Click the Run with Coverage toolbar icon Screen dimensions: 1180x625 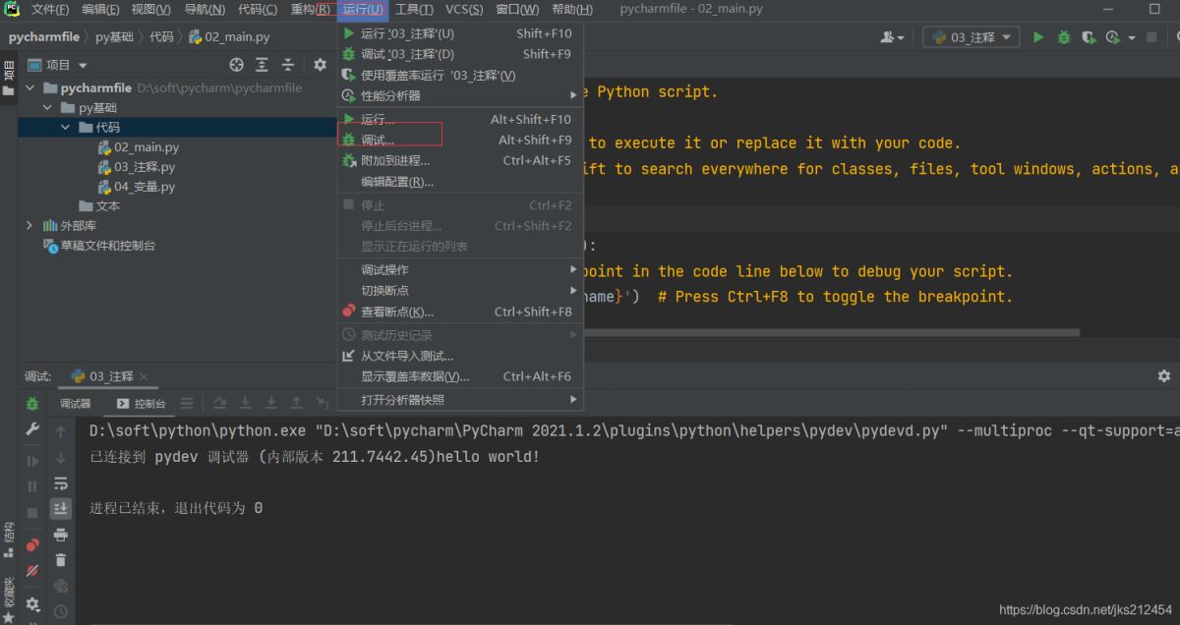pos(1089,37)
